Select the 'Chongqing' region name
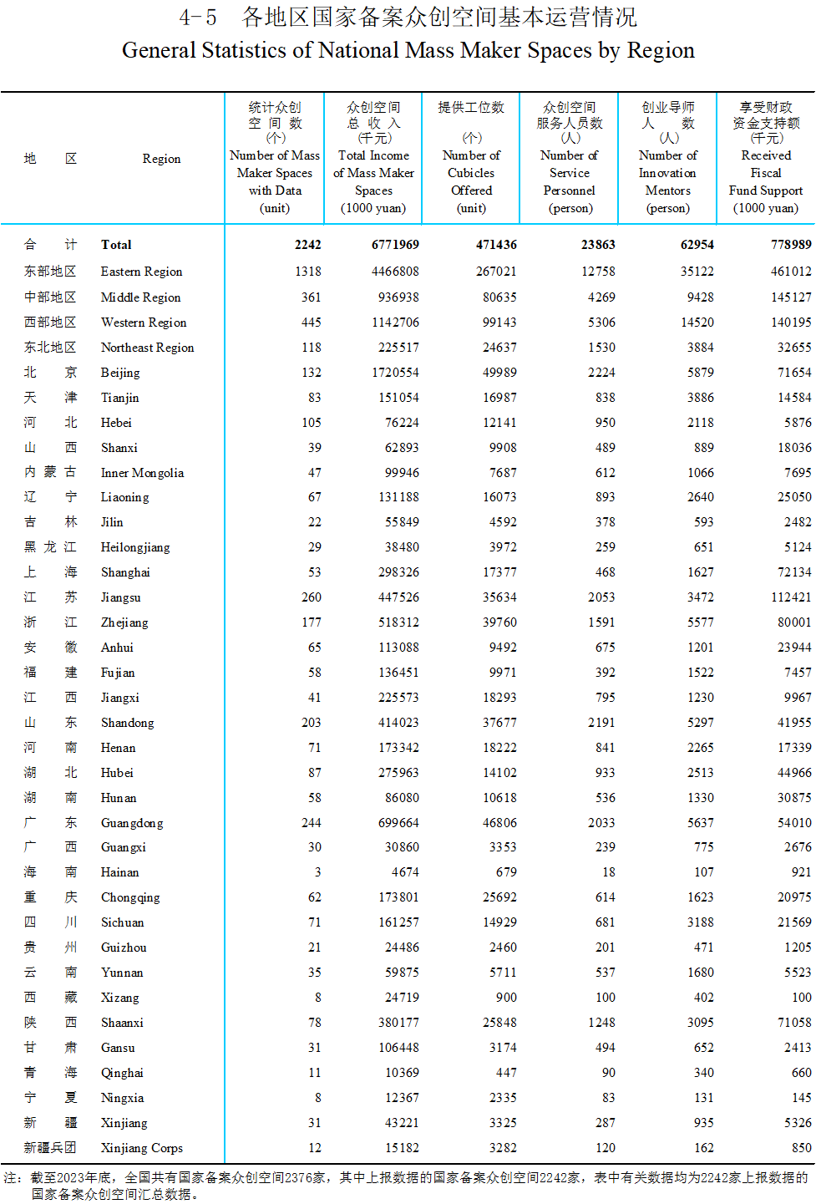Viewport: 816px width, 1204px height. [x=130, y=897]
